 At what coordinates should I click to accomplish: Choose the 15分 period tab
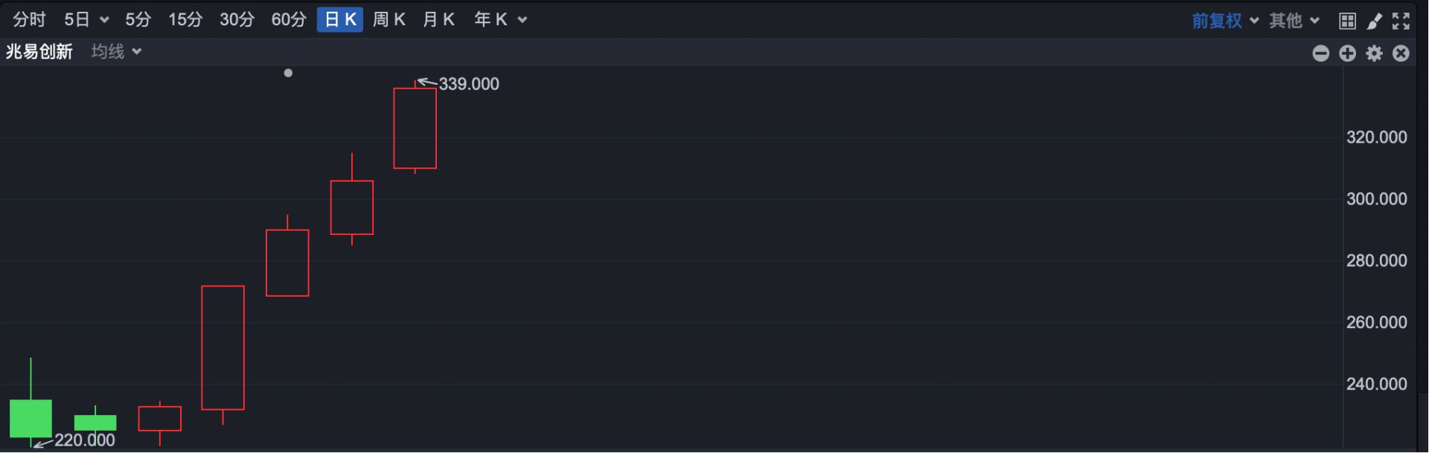[185, 19]
